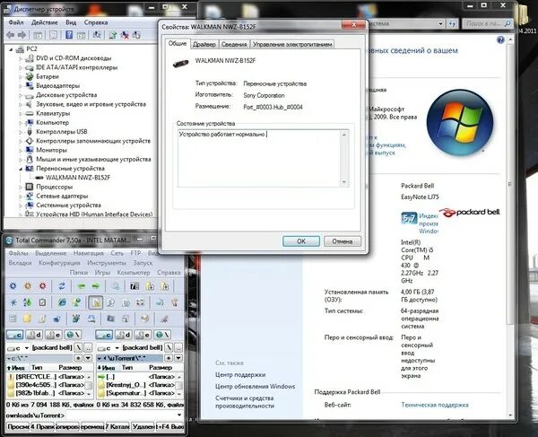Click the Uninstall device icon with red X
538x437 pixels.
click(125, 35)
